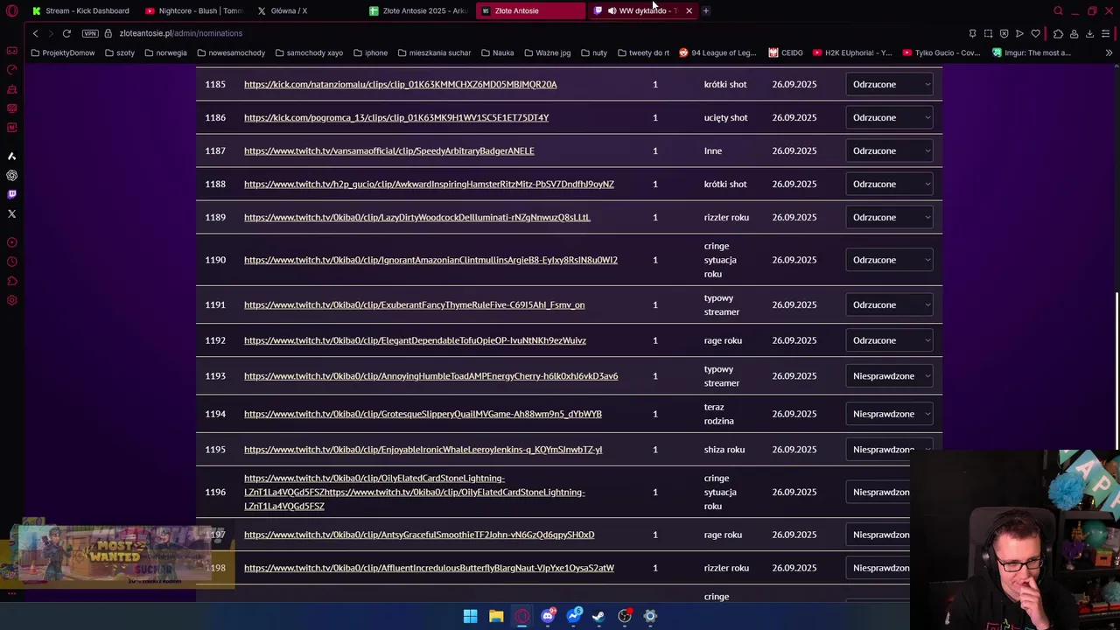Click the browser back arrow

pos(35,33)
